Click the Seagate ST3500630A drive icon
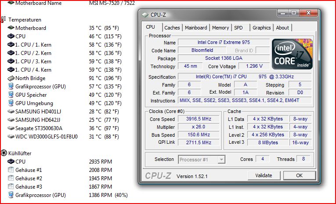The height and width of the screenshot is (204, 336). click(x=11, y=128)
